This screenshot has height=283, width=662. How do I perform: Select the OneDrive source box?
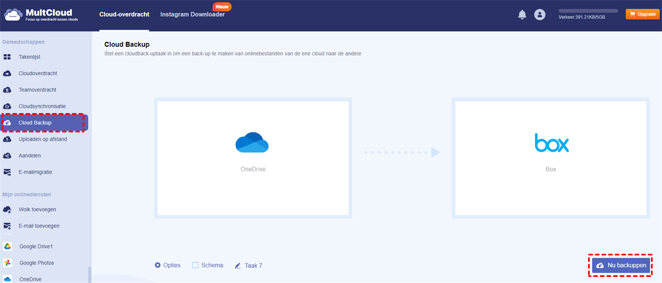pos(253,158)
